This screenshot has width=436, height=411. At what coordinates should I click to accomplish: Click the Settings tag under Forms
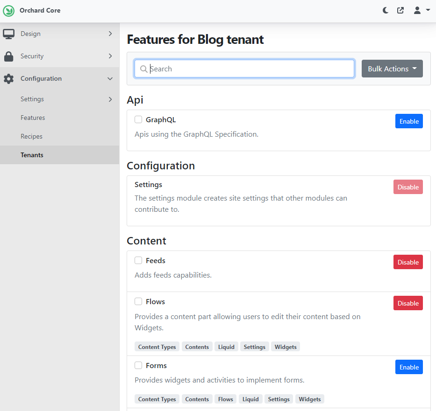279,399
